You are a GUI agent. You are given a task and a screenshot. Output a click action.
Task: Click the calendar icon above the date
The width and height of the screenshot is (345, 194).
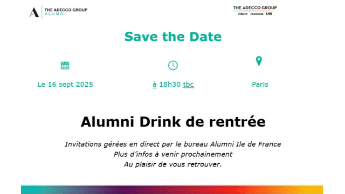65,65
